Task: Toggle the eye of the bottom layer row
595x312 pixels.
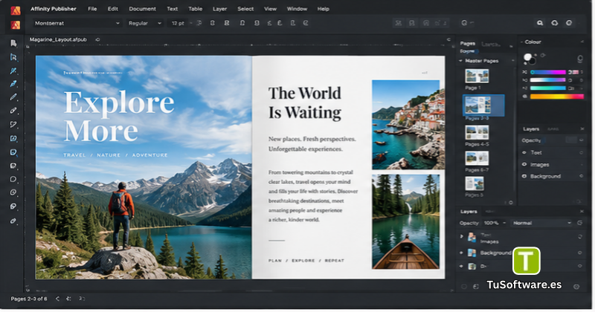Action: click(461, 266)
